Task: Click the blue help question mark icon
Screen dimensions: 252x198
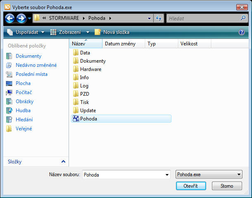Action: click(x=242, y=32)
